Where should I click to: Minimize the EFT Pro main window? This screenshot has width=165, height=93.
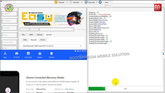pos(151,1)
